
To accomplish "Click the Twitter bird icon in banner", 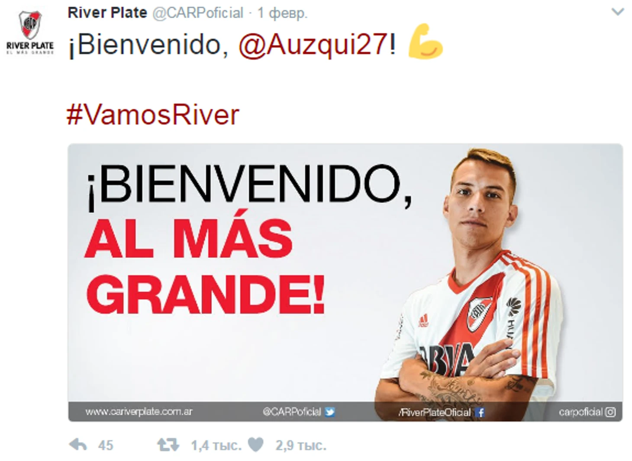I will (x=330, y=412).
